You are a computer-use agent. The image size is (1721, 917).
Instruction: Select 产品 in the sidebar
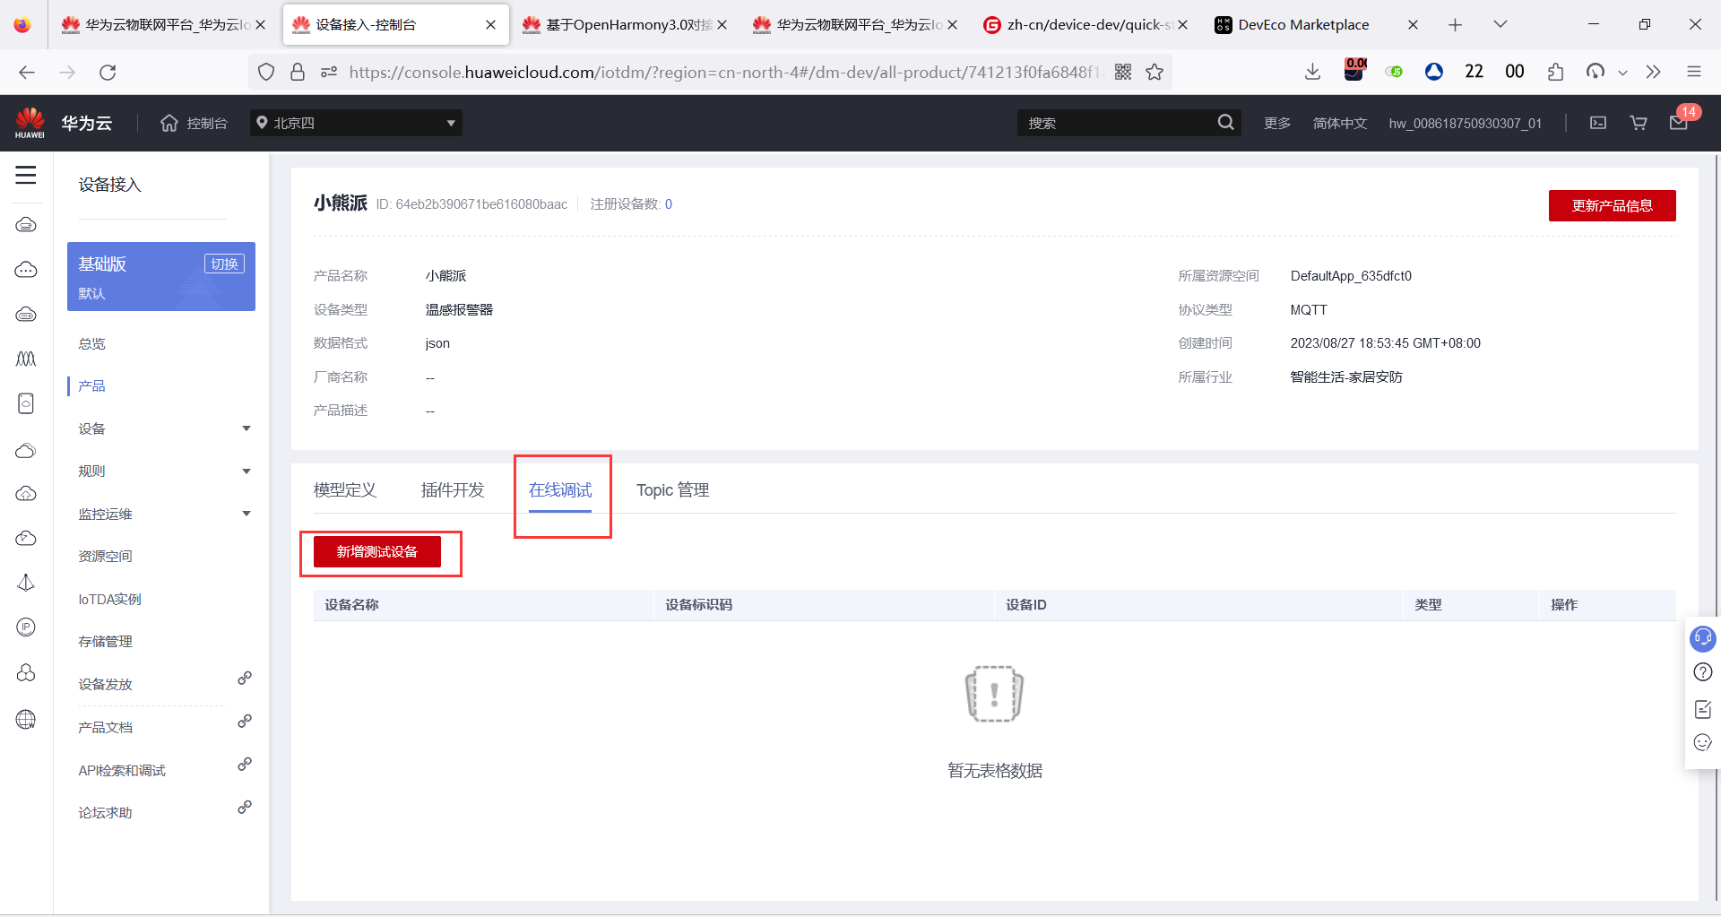pos(91,385)
